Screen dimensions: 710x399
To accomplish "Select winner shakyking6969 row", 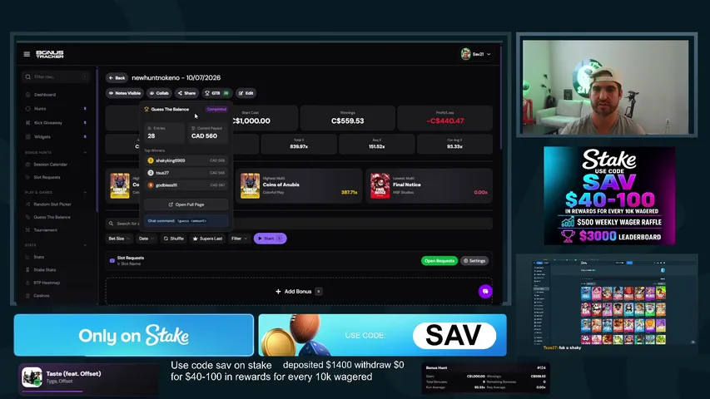I will pos(186,160).
